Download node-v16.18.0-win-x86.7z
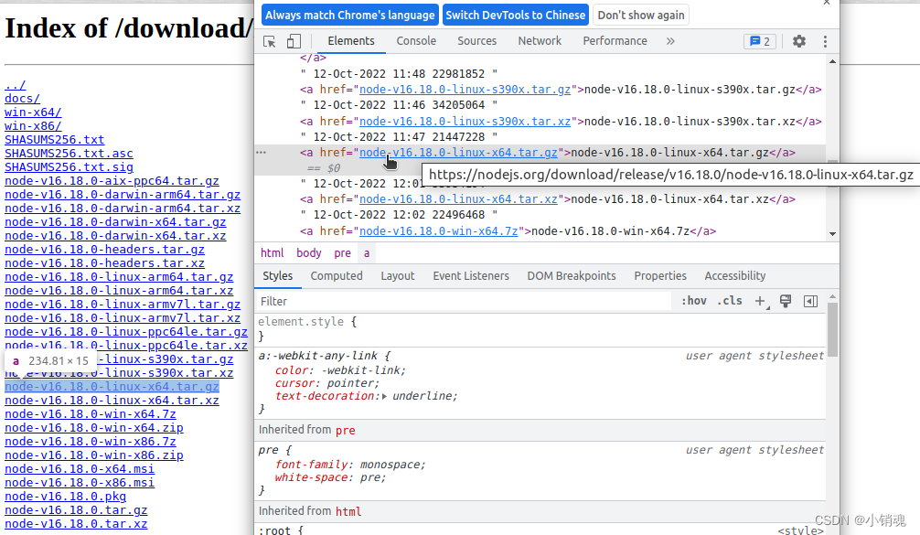 (x=91, y=442)
